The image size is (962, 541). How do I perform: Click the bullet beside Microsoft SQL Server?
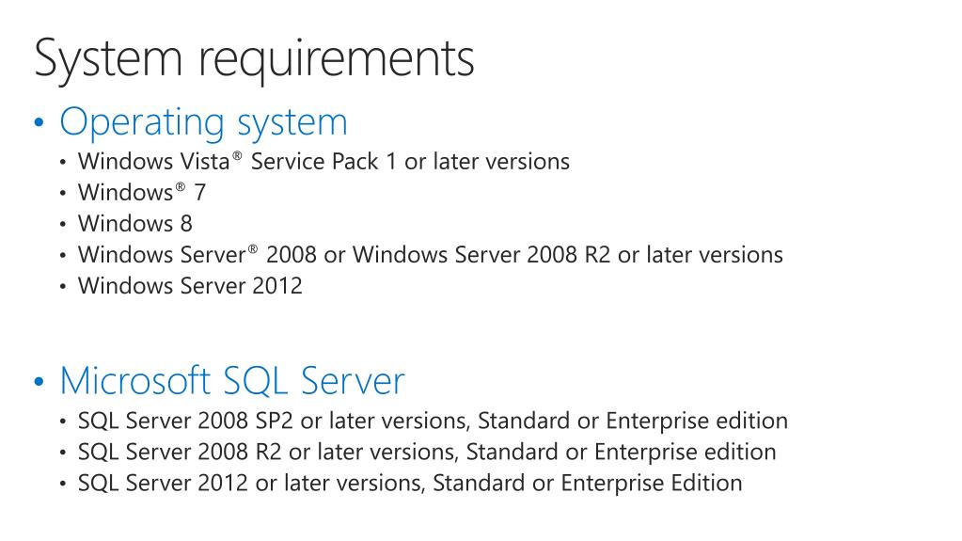click(x=39, y=381)
